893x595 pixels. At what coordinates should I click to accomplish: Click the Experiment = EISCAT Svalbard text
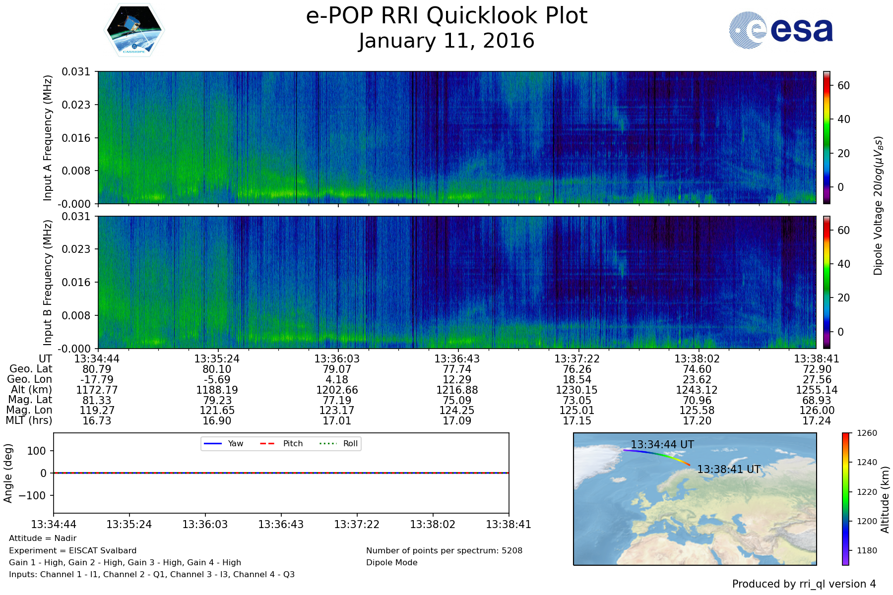click(x=72, y=550)
